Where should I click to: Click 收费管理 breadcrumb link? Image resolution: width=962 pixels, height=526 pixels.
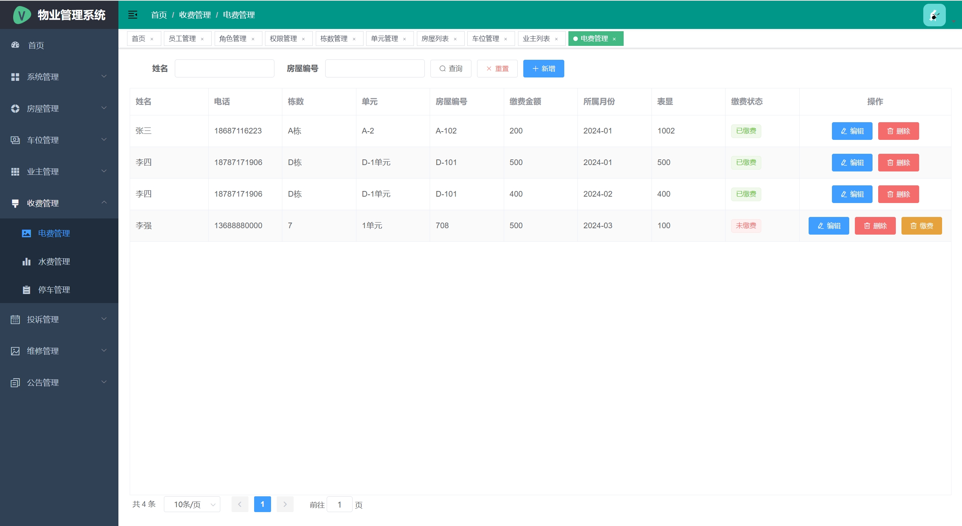click(x=195, y=15)
